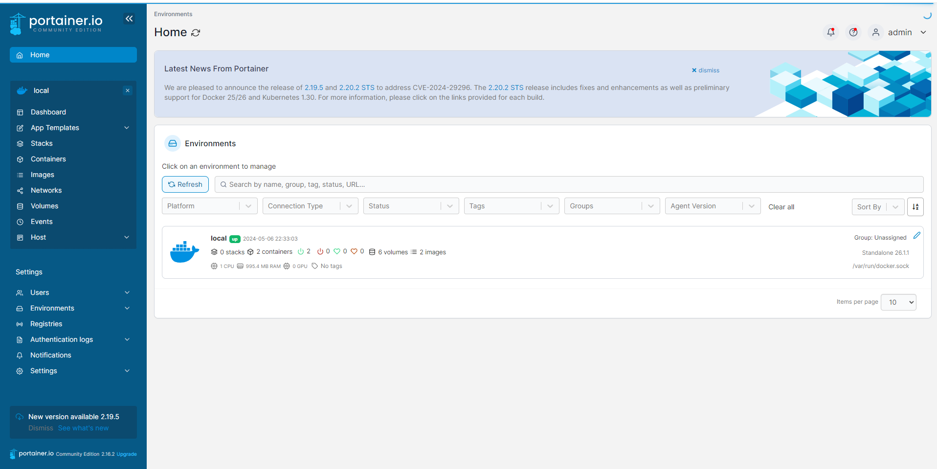Go to Home in the sidebar
This screenshot has width=937, height=469.
73,55
